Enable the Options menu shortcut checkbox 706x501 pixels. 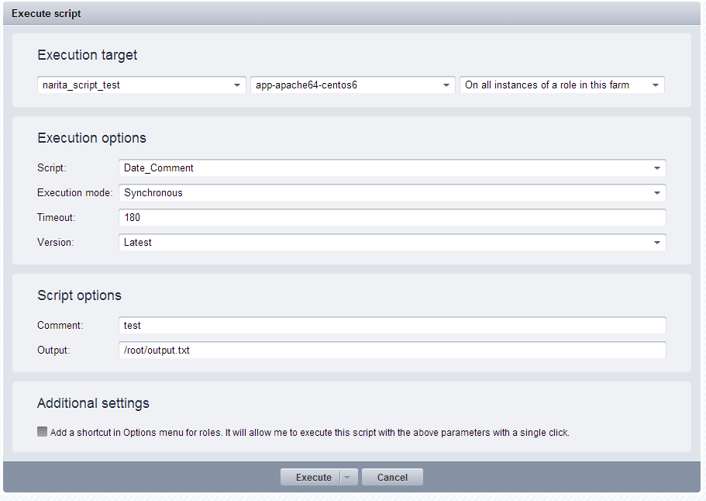43,432
